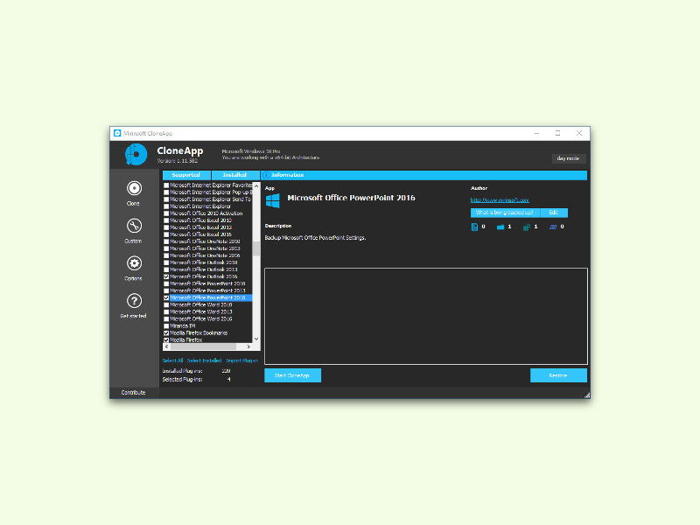Image resolution: width=700 pixels, height=525 pixels.
Task: Check Microsoft Office 2010 Activation
Action: click(166, 213)
